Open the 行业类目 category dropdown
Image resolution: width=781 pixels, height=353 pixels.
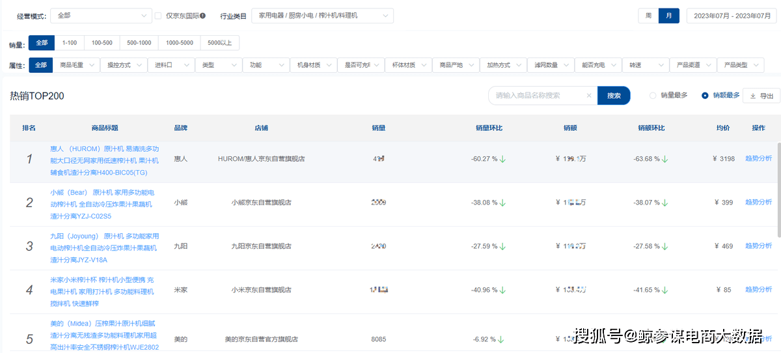pos(322,15)
